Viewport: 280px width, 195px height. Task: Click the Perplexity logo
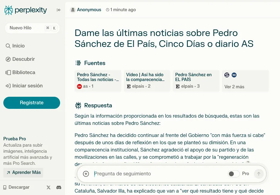tap(26, 10)
